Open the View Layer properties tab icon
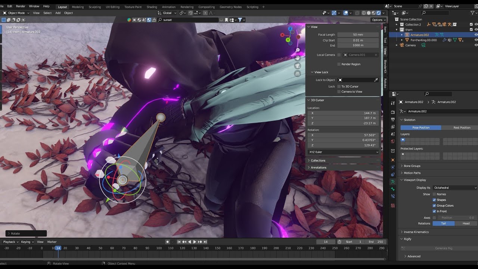 click(393, 127)
